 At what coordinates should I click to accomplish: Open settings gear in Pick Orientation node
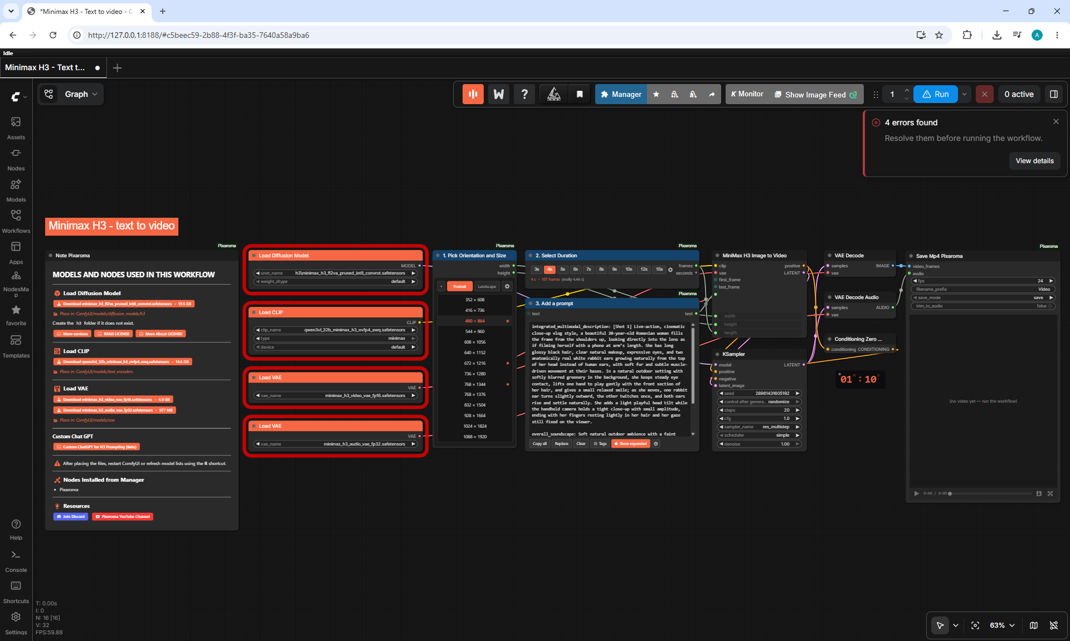[x=507, y=286]
